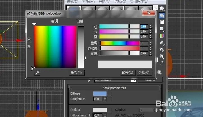Click the 饱和度 spinner arrows
203x117 pixels.
pos(150,48)
